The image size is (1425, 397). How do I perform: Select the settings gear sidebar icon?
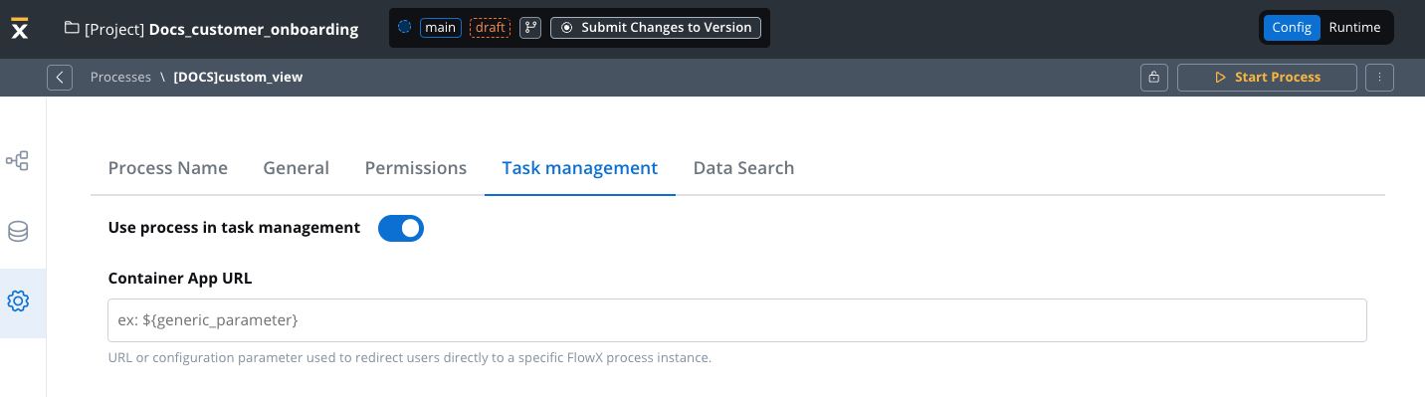pos(18,301)
